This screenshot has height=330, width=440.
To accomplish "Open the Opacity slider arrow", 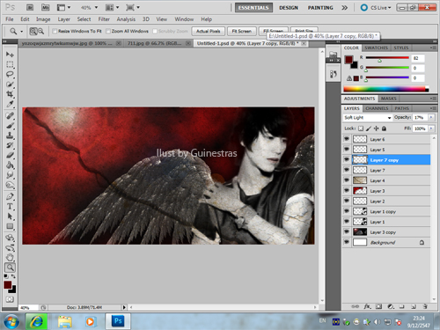I will click(431, 117).
